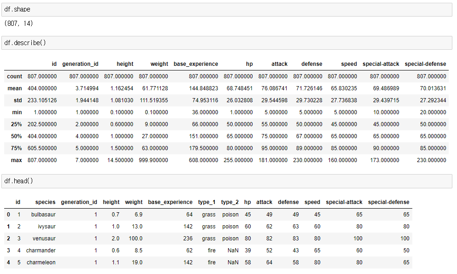Click charmeleon's weight value 19.0
This screenshot has width=457, height=274.
click(137, 262)
